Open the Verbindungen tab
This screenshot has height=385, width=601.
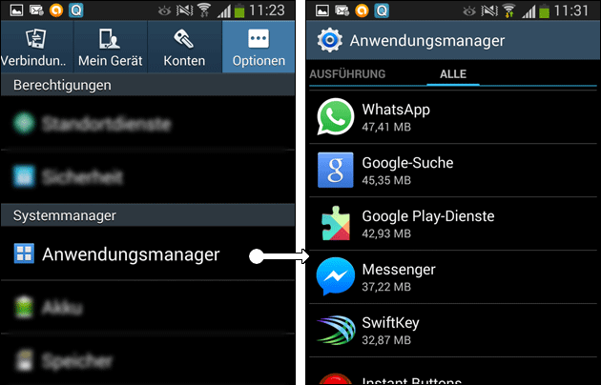[37, 47]
